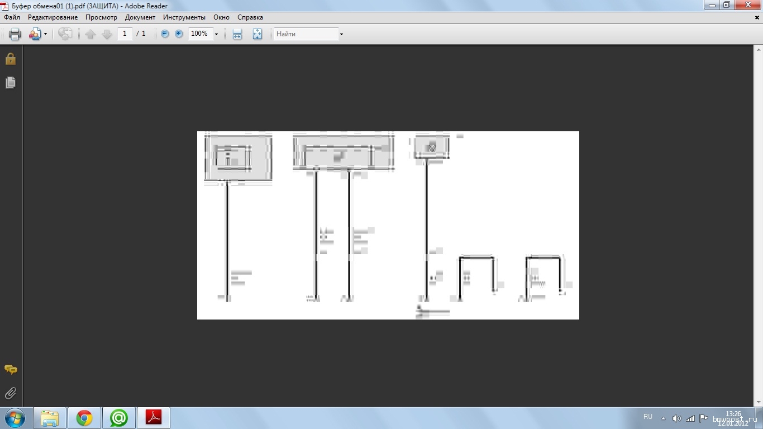Click the zoom in plus button
Image resolution: width=763 pixels, height=429 pixels.
point(179,34)
